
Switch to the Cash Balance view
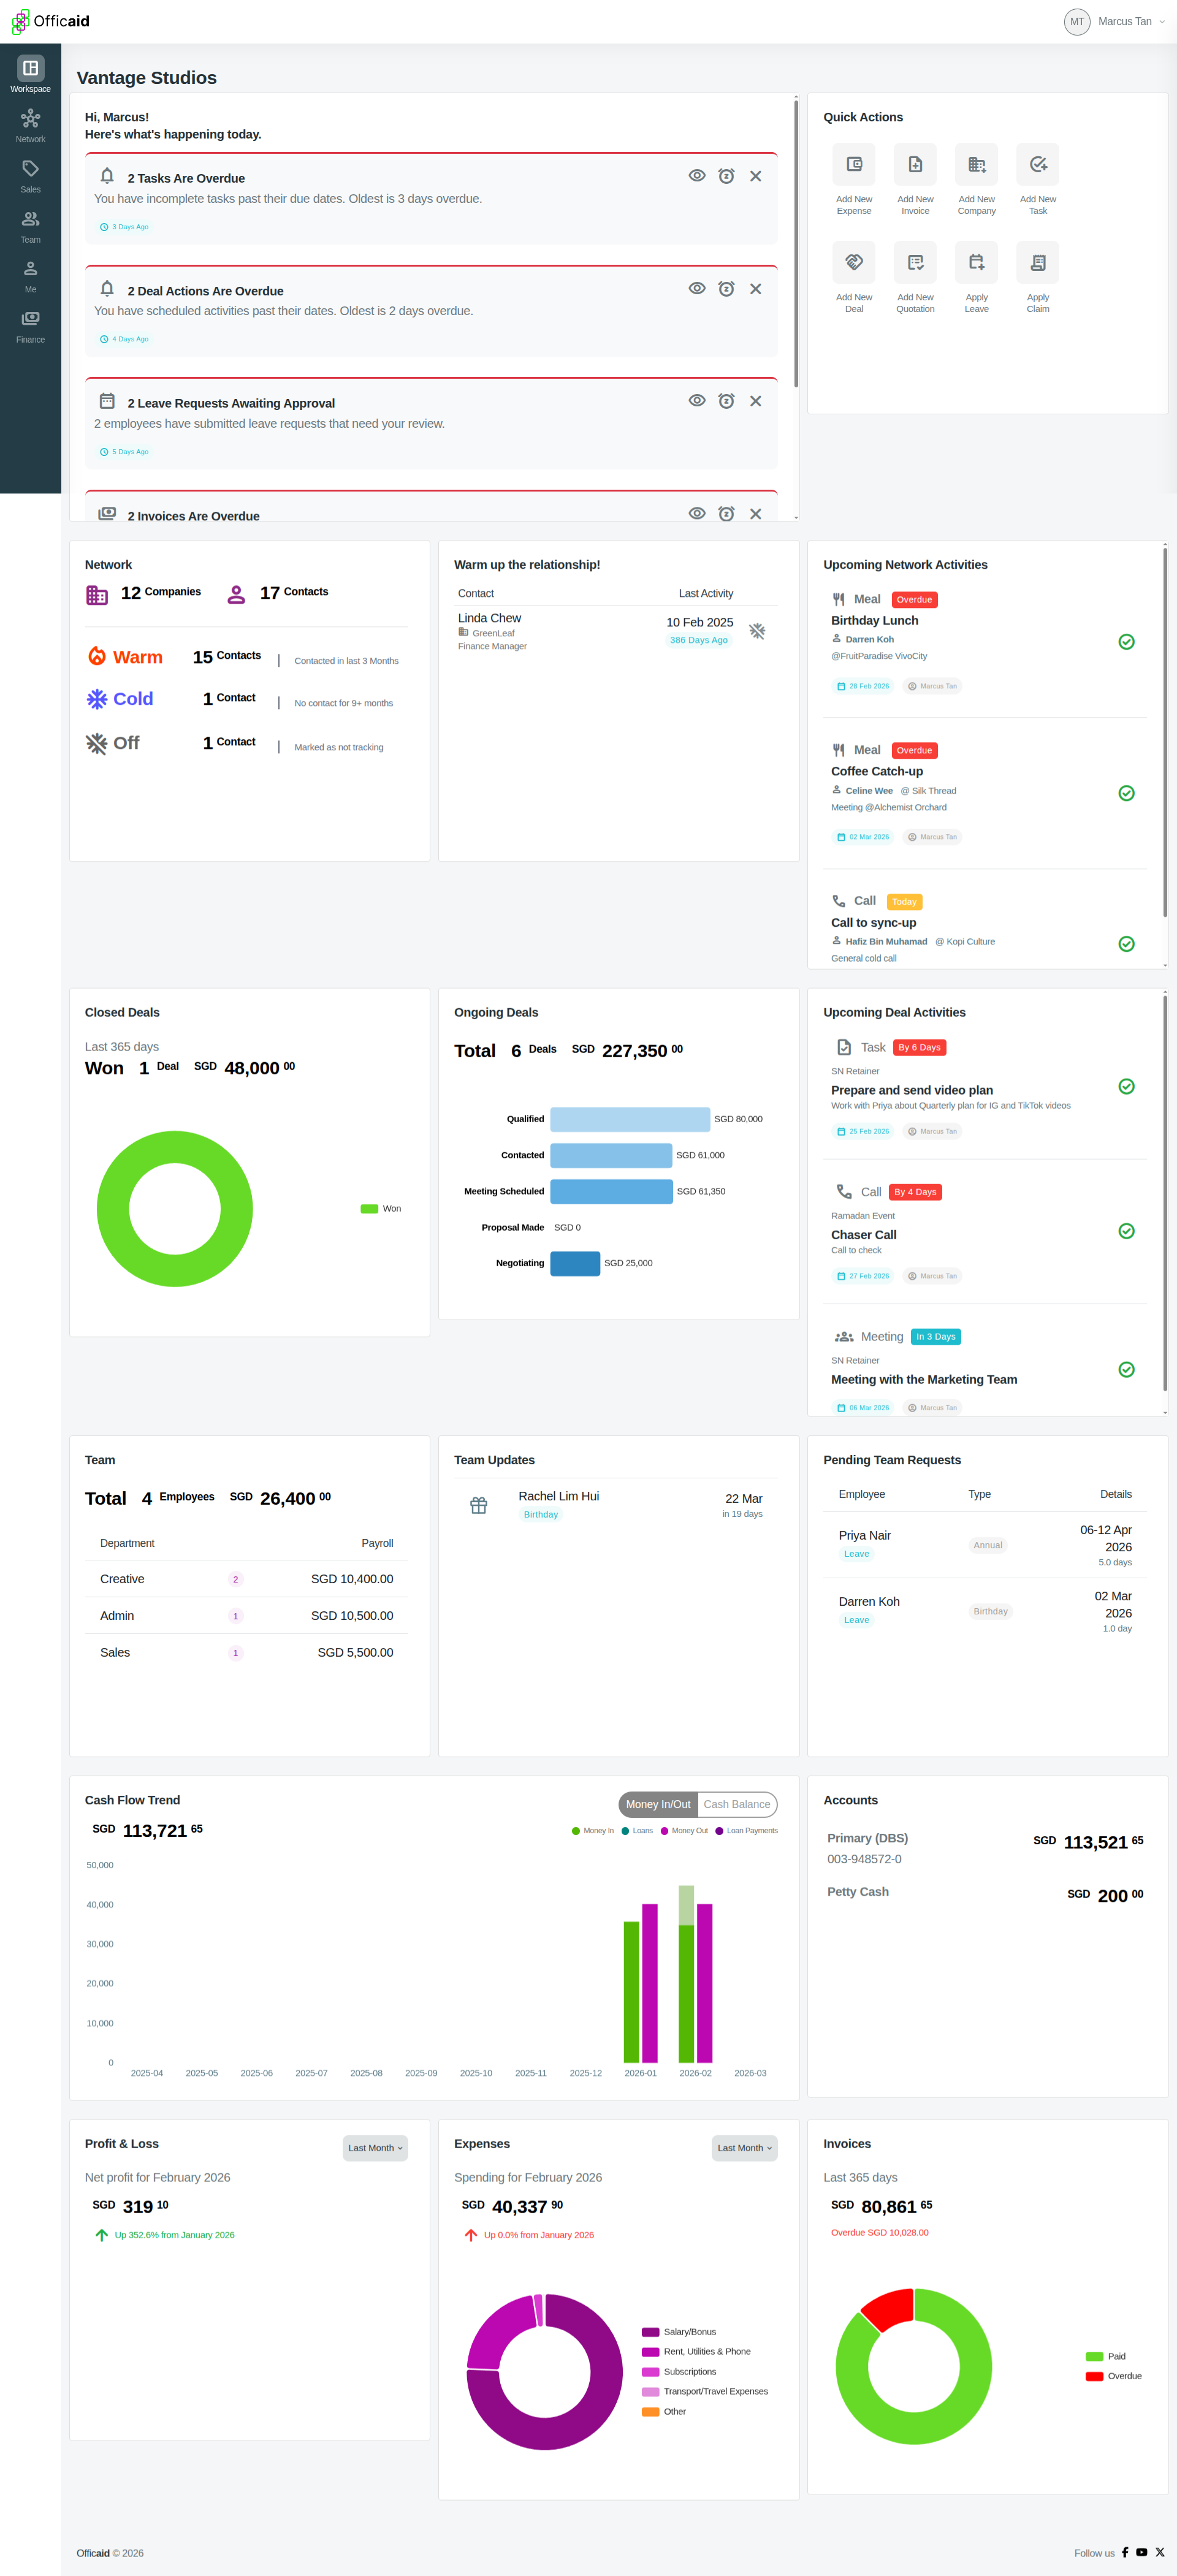point(736,1804)
